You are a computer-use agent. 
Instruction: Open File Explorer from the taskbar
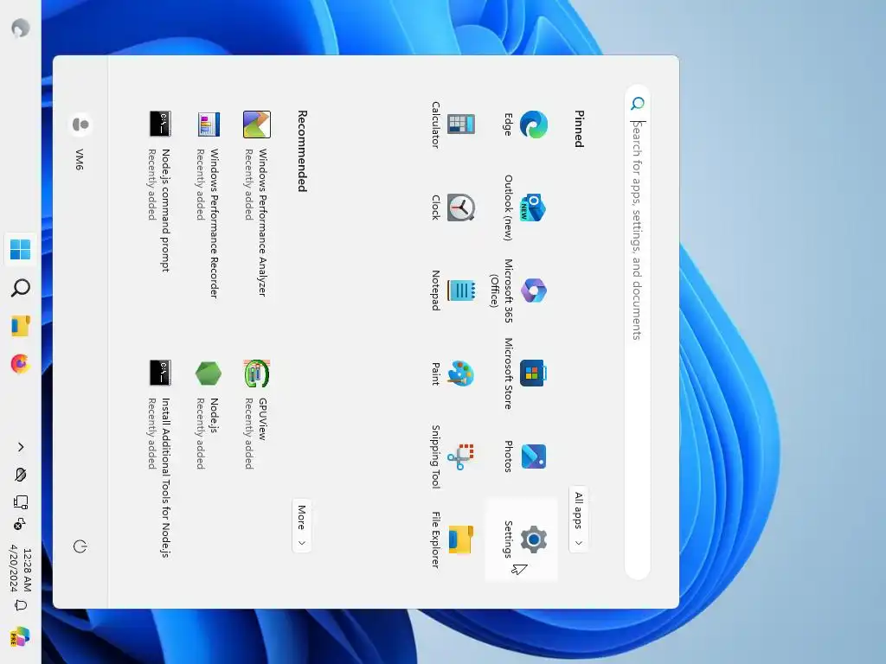(x=21, y=326)
